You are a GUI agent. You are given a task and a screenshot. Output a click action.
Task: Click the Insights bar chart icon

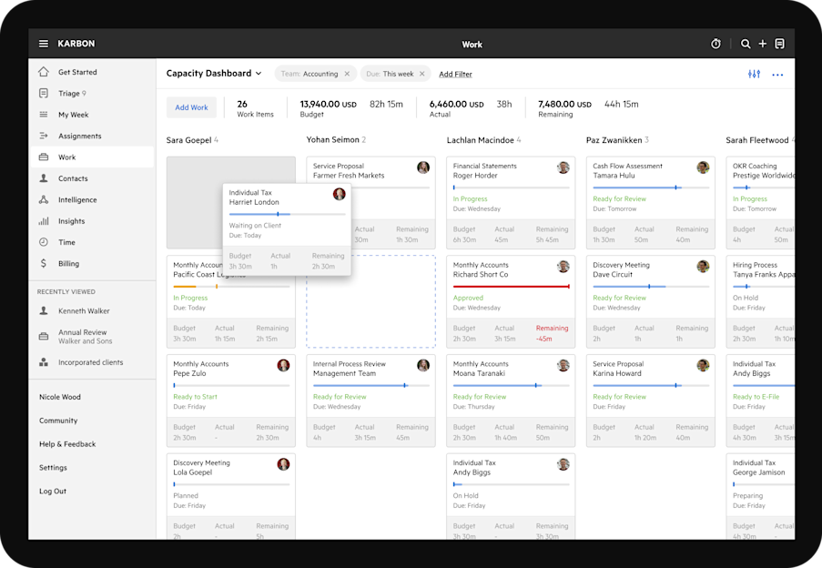pyautogui.click(x=44, y=221)
